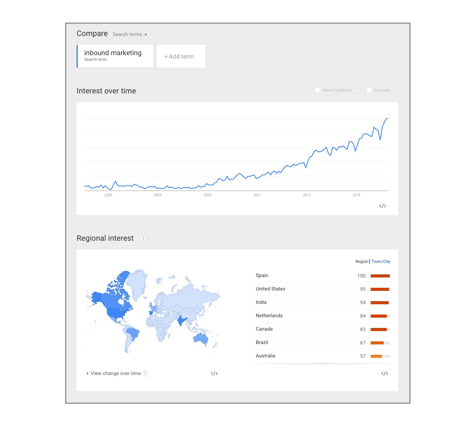The image size is (476, 442).
Task: Click the embed code icon below the interest chart
Action: click(x=383, y=206)
